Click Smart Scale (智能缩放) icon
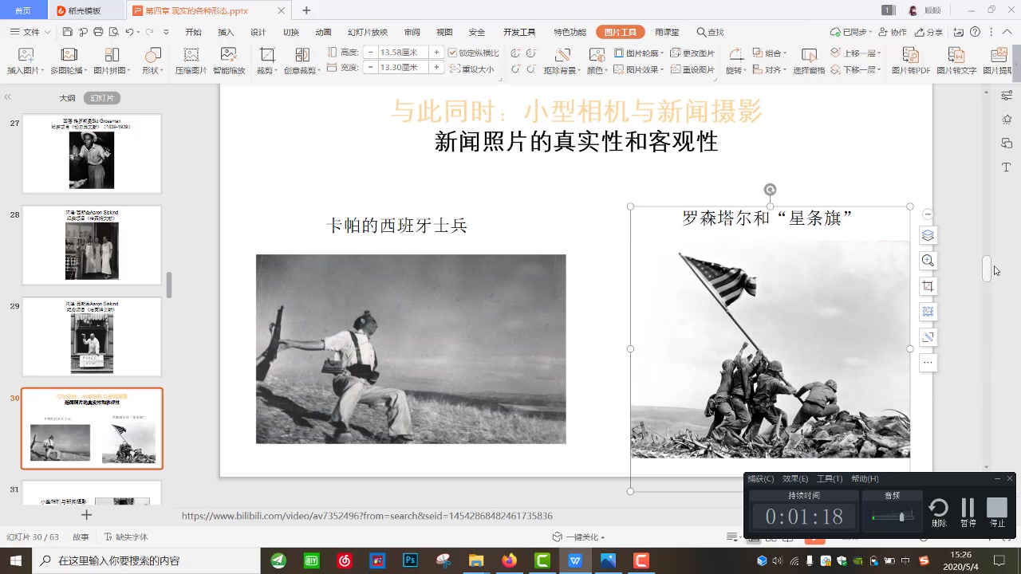Screen dimensions: 1021x574 click(x=229, y=55)
